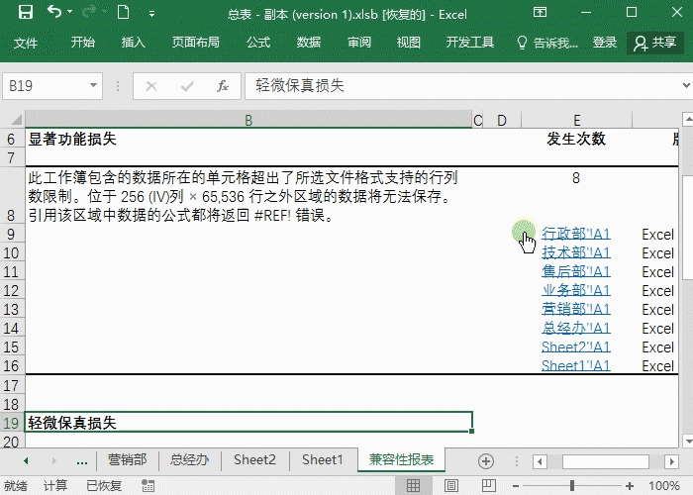Viewport: 693px width, 495px height.
Task: Select row 8 header
Action: point(12,196)
